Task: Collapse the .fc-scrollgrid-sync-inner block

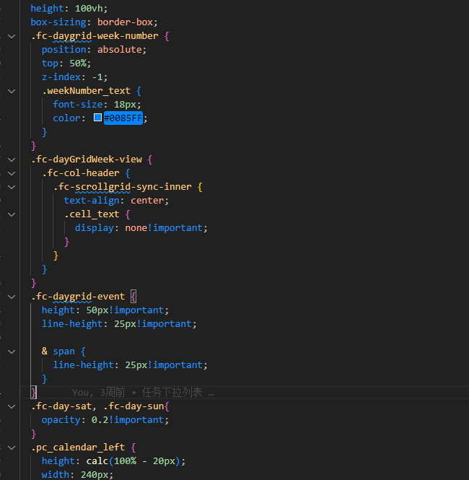Action: 12,188
